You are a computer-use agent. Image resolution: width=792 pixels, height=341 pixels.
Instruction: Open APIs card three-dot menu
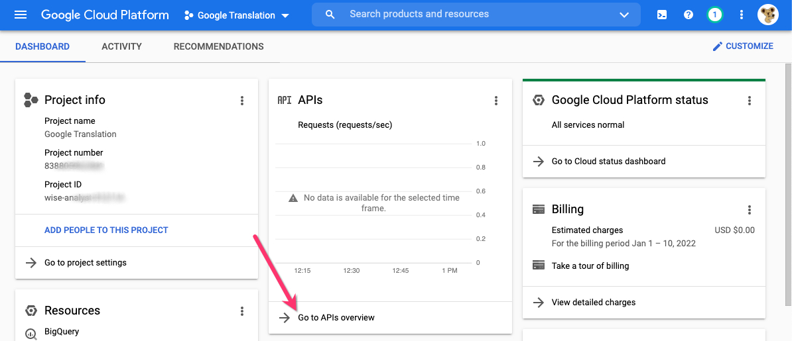[x=496, y=101]
